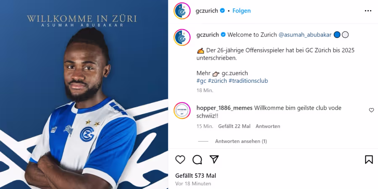Open the three-dot more options menu

[x=368, y=11]
